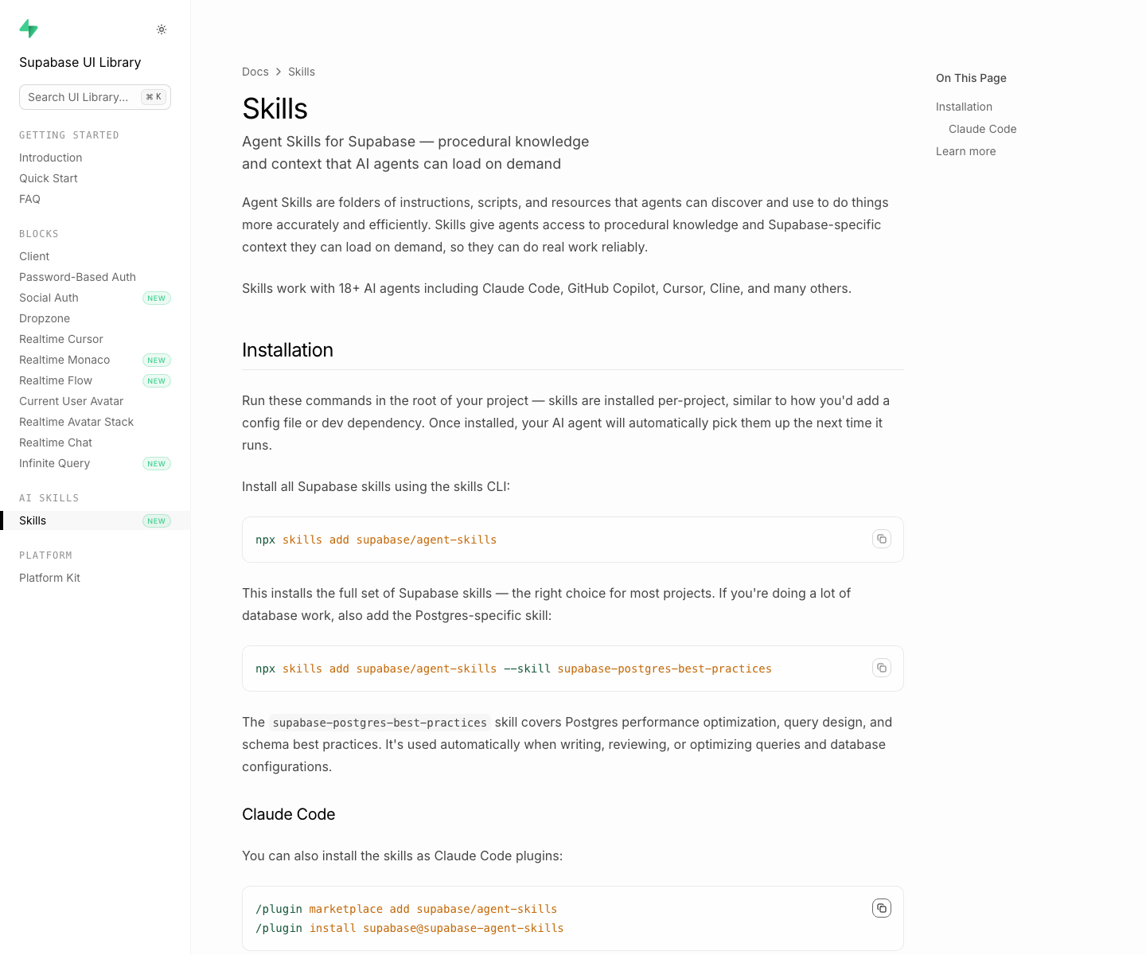The image size is (1146, 955).
Task: Click Docs in the breadcrumb
Action: (255, 72)
